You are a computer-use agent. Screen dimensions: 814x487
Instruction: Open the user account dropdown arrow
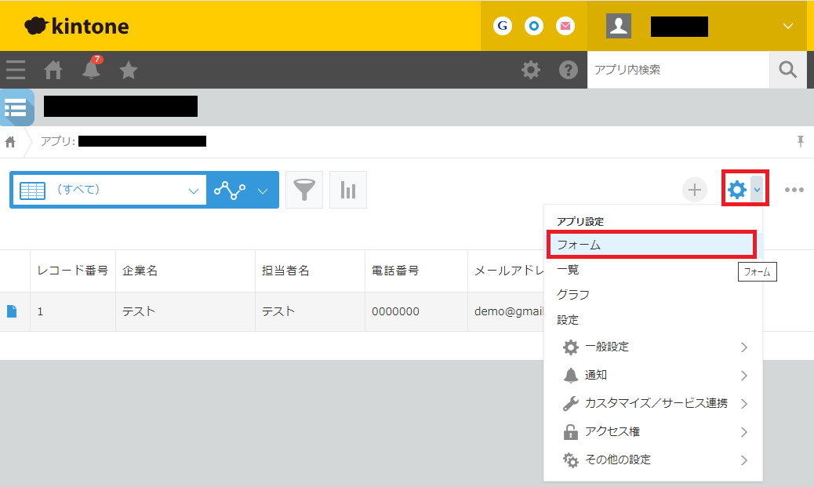click(x=788, y=27)
